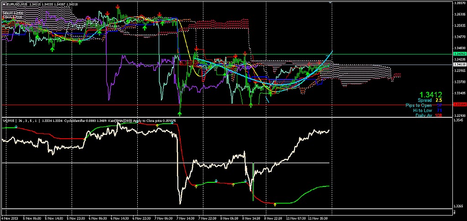Click the 1.35570 price scale label
The height and width of the screenshot is (221, 467).
(x=459, y=3)
